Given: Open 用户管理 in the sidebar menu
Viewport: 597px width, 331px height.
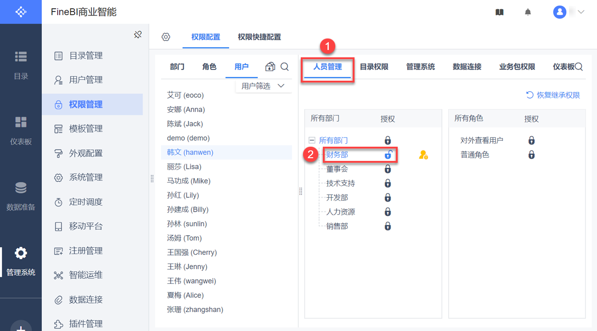Looking at the screenshot, I should point(85,80).
